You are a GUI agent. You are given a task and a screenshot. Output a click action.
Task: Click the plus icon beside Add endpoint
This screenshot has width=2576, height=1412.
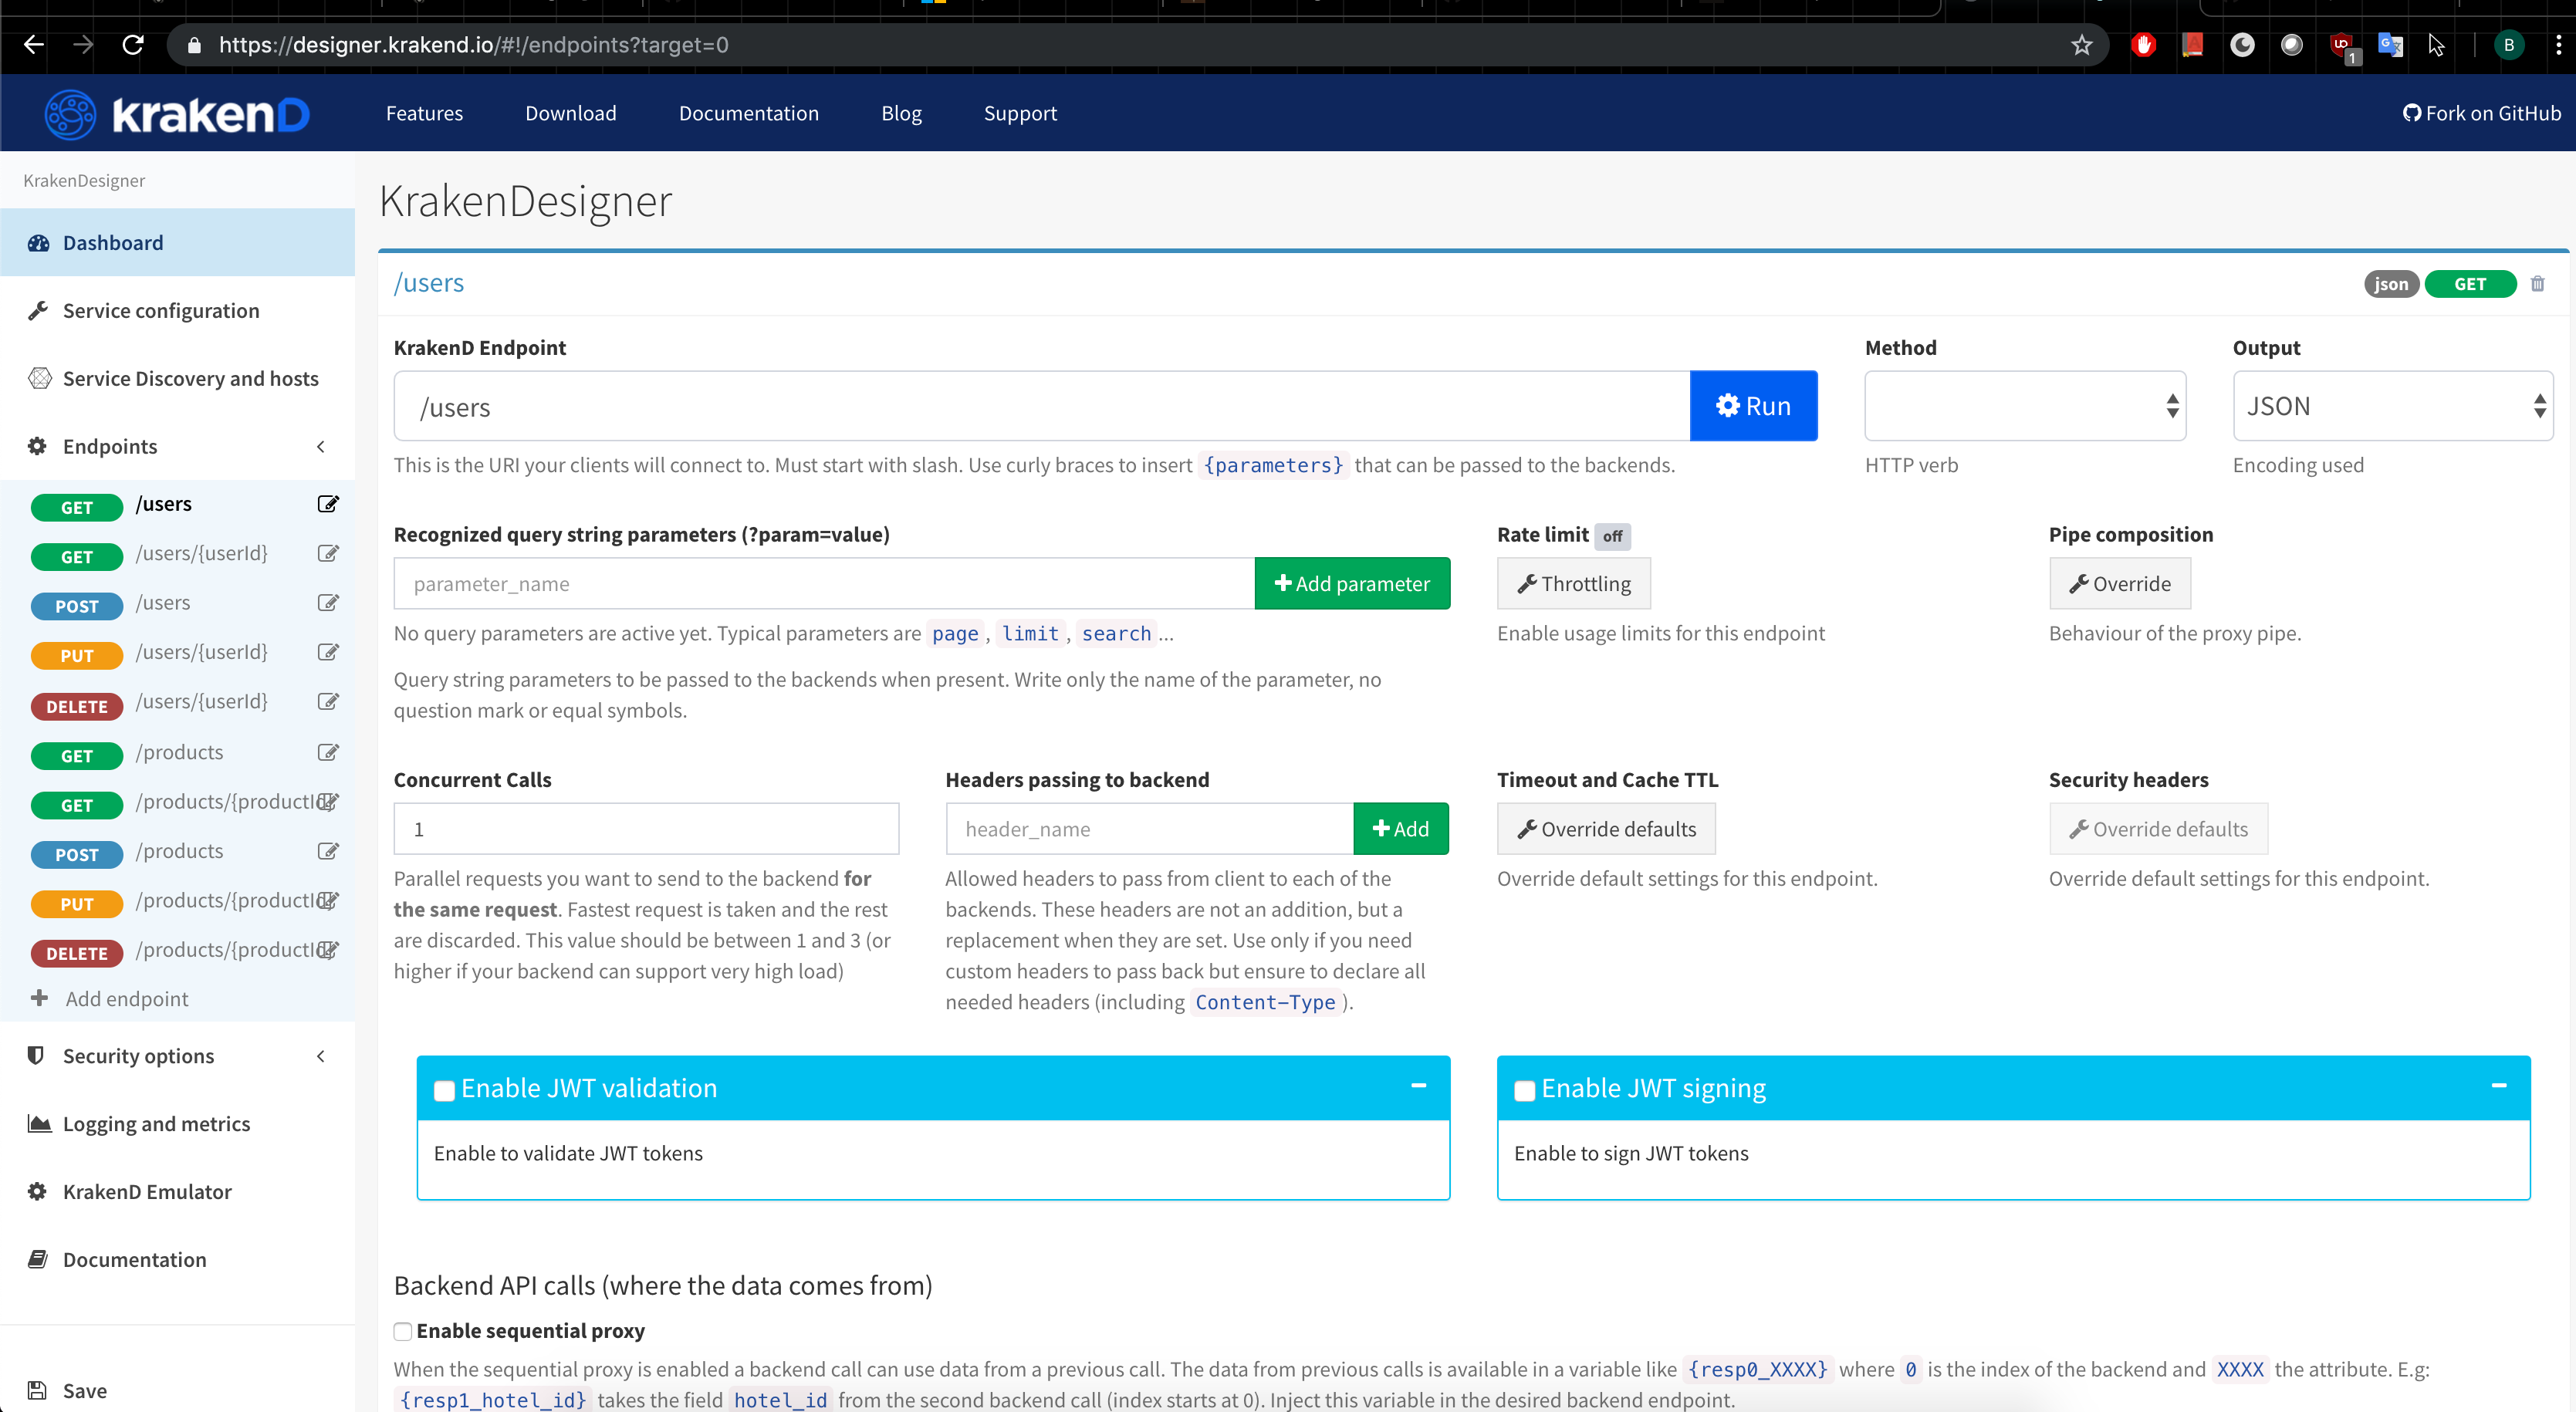[x=39, y=998]
